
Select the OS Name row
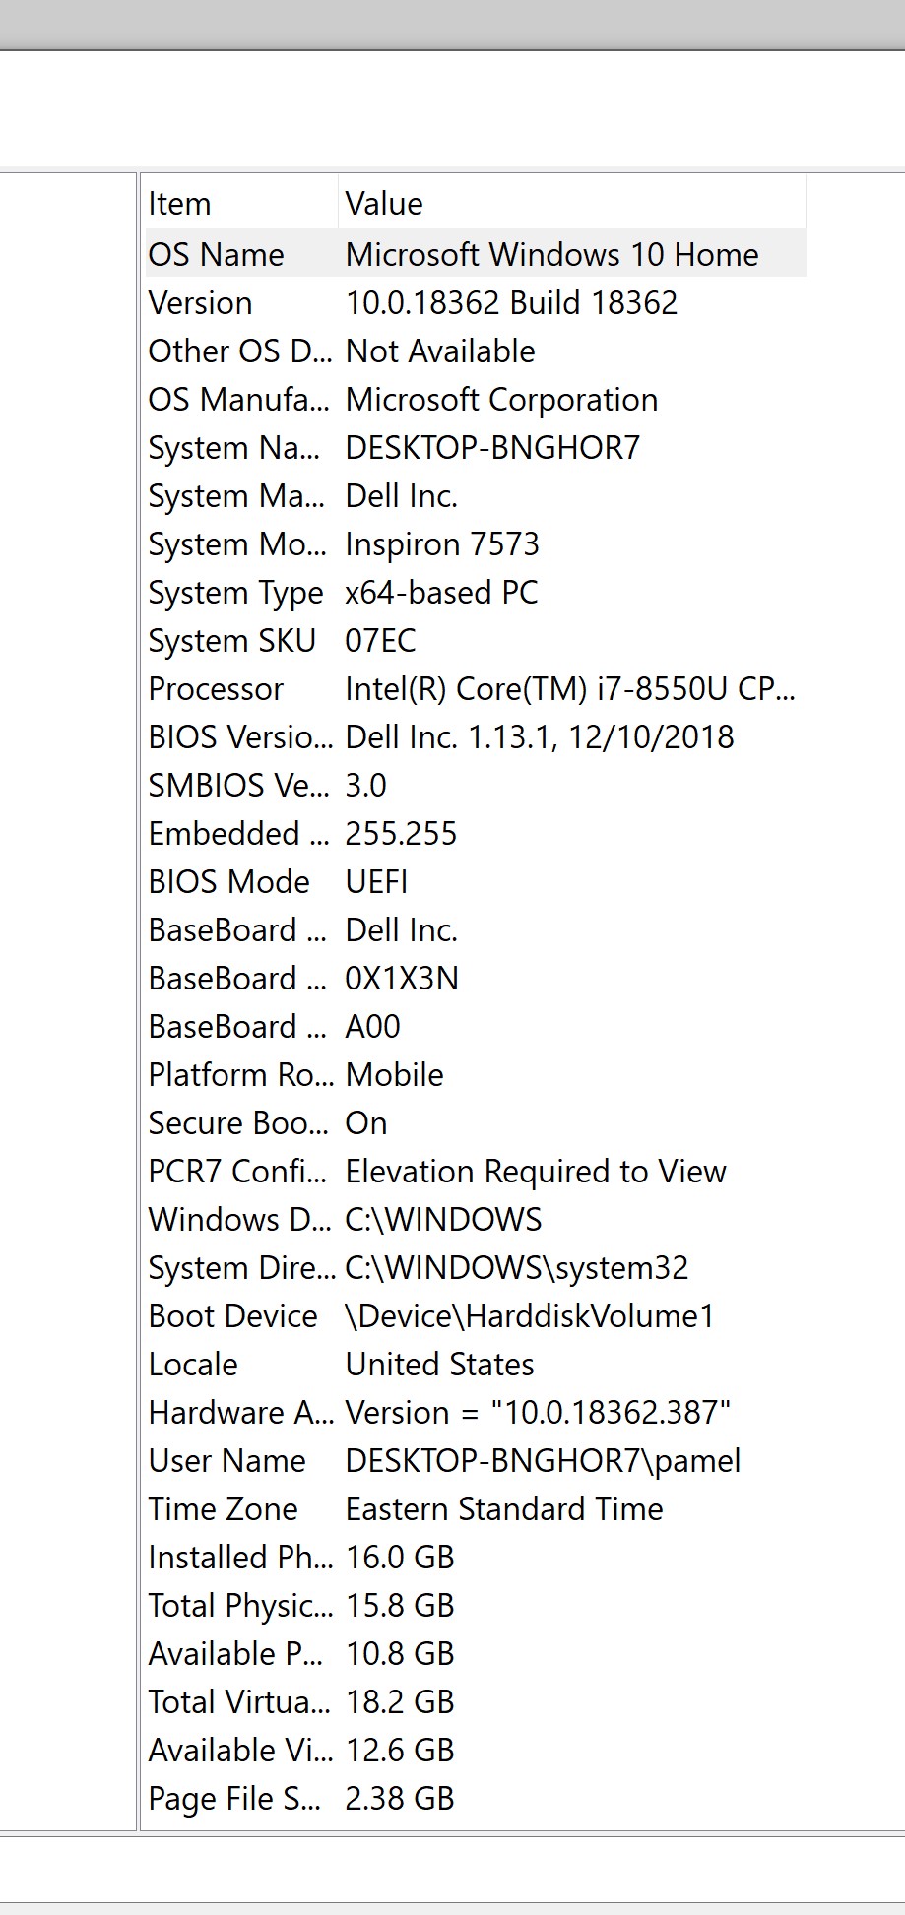click(476, 254)
